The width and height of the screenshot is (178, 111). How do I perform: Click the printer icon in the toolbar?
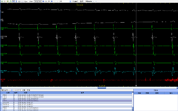tap(19, 1)
